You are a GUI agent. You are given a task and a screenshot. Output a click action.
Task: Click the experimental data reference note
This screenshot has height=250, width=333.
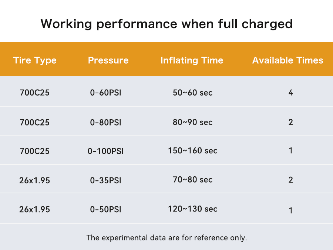point(166,237)
